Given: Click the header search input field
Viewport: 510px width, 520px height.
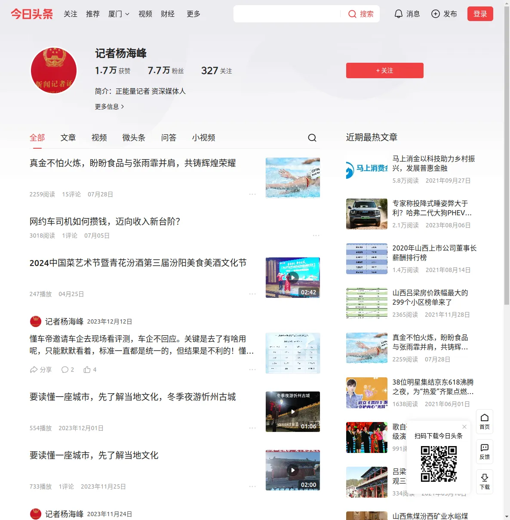Looking at the screenshot, I should pyautogui.click(x=287, y=14).
